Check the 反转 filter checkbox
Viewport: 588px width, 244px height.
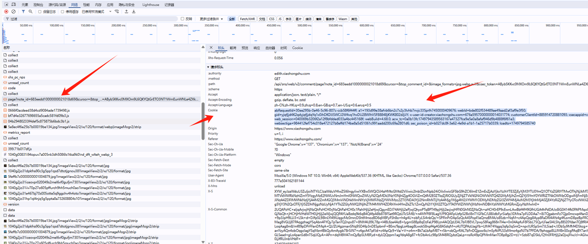(x=183, y=19)
